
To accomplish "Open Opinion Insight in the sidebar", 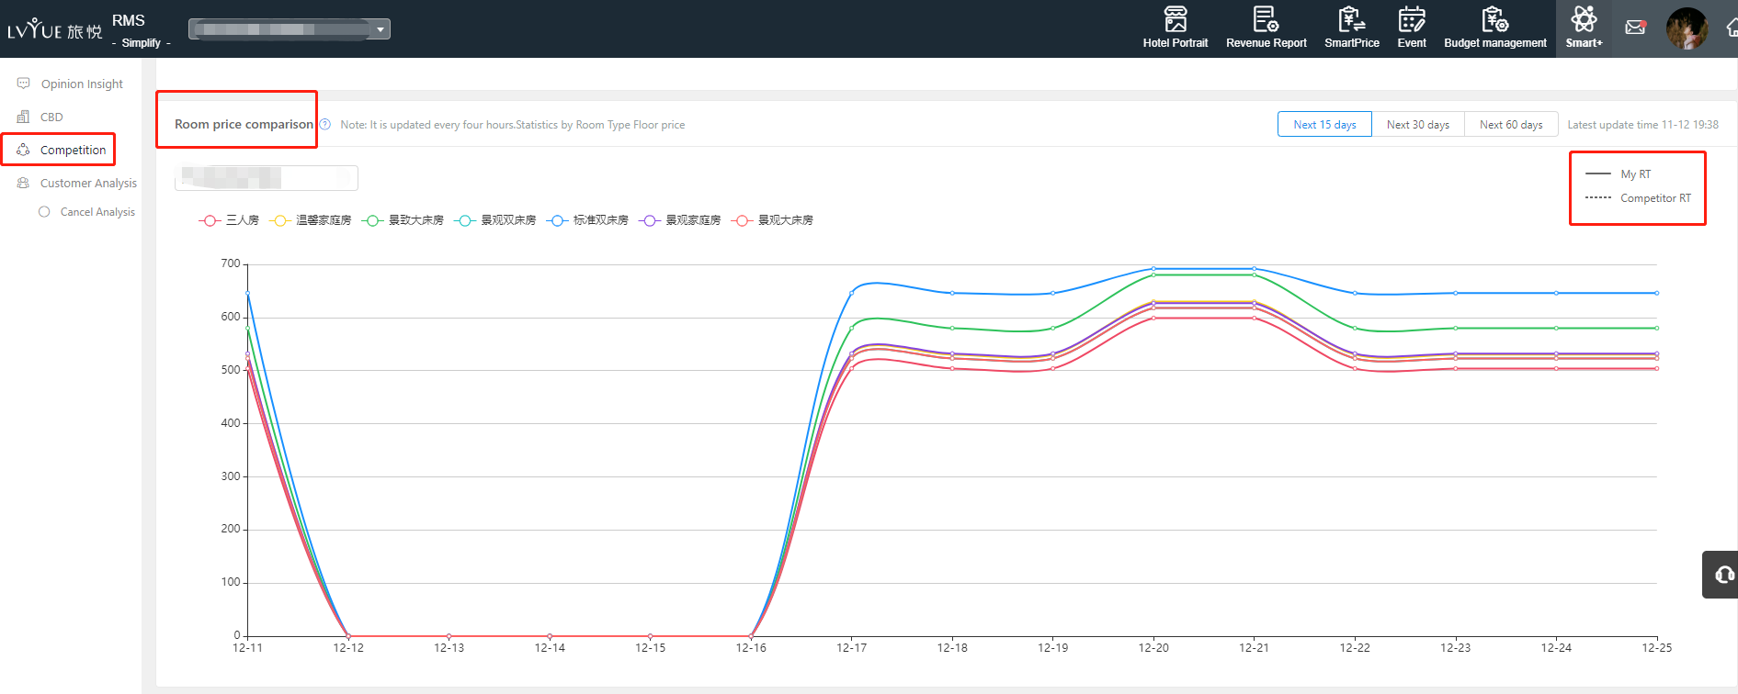I will pyautogui.click(x=71, y=84).
